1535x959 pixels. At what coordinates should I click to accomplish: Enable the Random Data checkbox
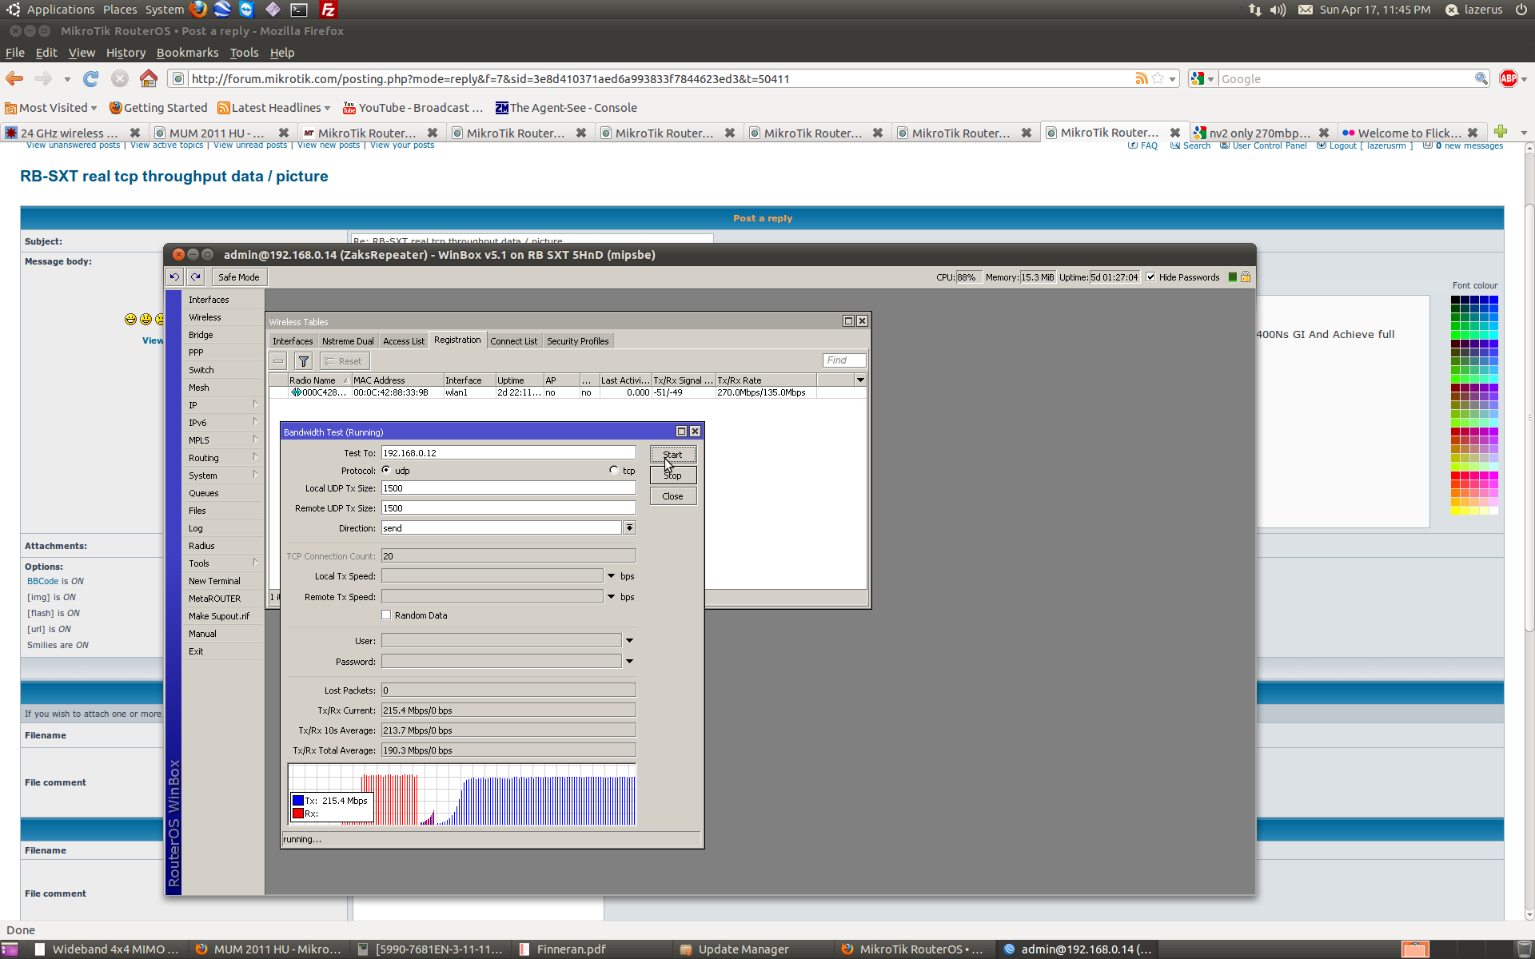click(x=387, y=615)
